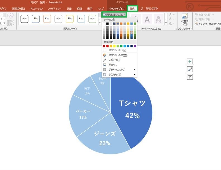Select the orange outlined Abc shape style
This screenshot has height=170, width=221.
pos(47,19)
